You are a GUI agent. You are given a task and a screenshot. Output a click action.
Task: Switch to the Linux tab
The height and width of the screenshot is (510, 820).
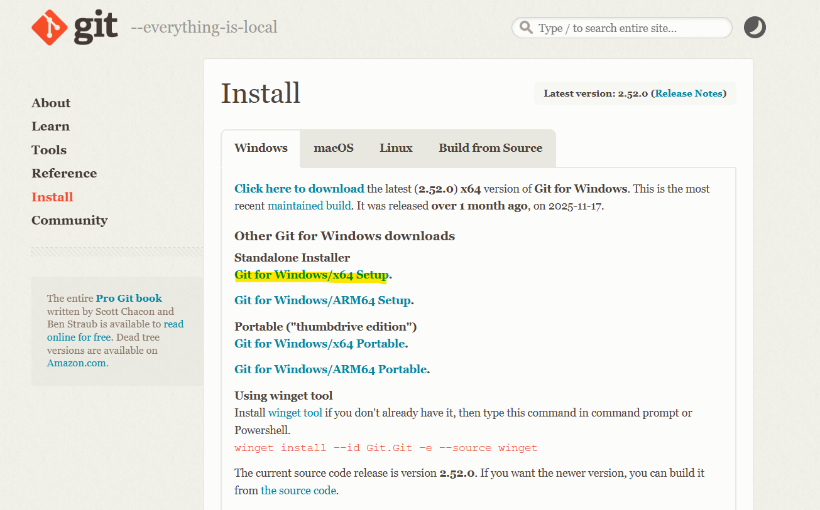(x=396, y=148)
